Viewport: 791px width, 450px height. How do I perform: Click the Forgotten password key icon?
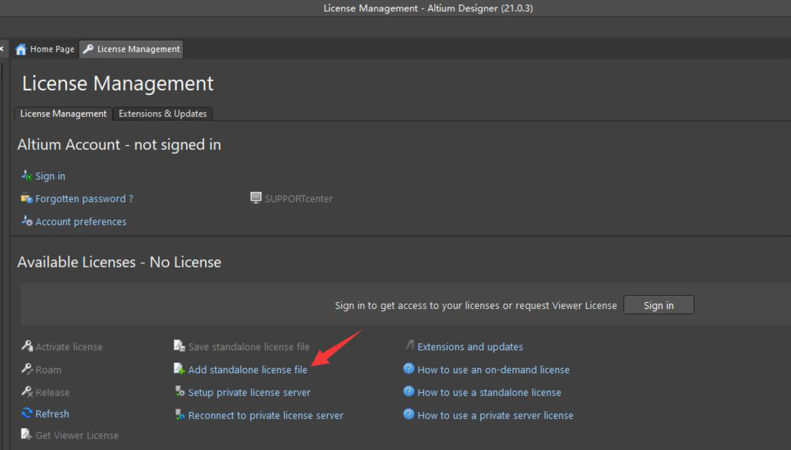click(x=26, y=198)
